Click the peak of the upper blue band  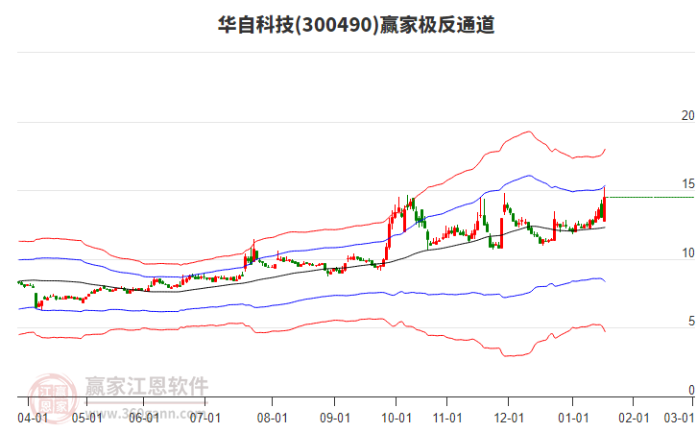(529, 176)
